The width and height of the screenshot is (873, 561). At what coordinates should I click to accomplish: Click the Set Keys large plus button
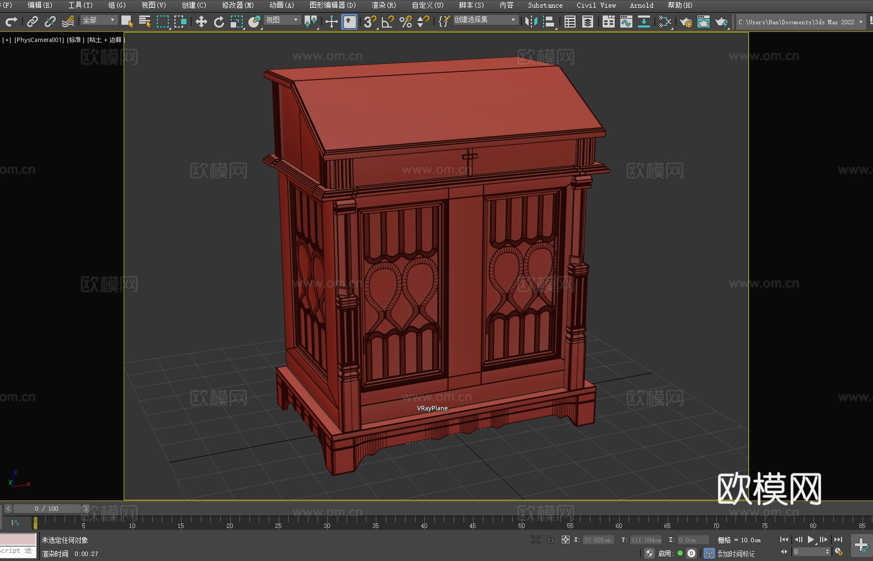coord(861,546)
